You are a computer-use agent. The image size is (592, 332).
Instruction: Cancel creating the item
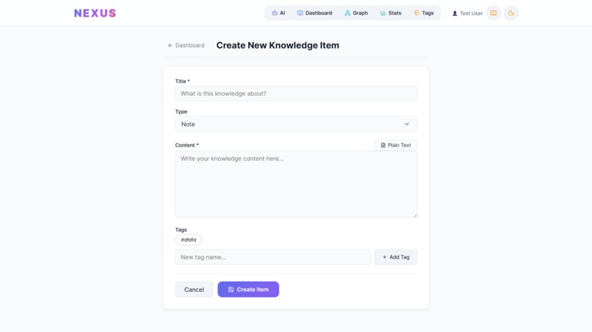click(194, 289)
